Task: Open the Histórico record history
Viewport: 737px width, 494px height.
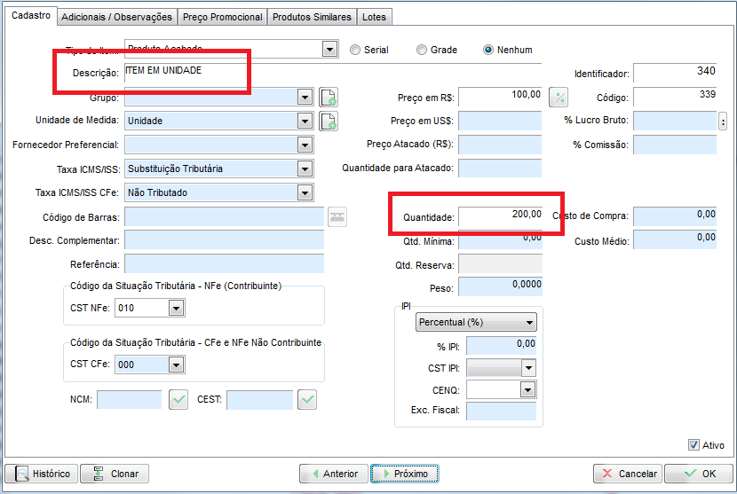Action: pyautogui.click(x=40, y=474)
